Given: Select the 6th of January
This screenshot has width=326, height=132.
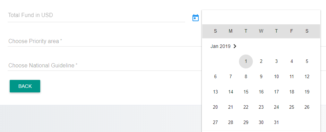Looking at the screenshot, I should (215, 77).
